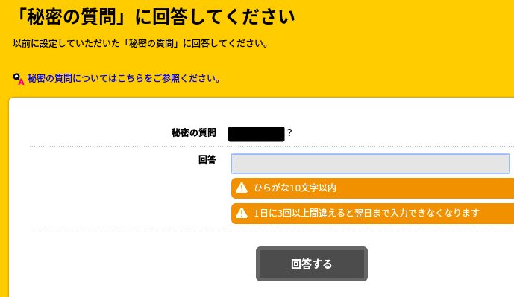The image size is (514, 297).
Task: Click the question mark after the redacted question
Action: 289,132
